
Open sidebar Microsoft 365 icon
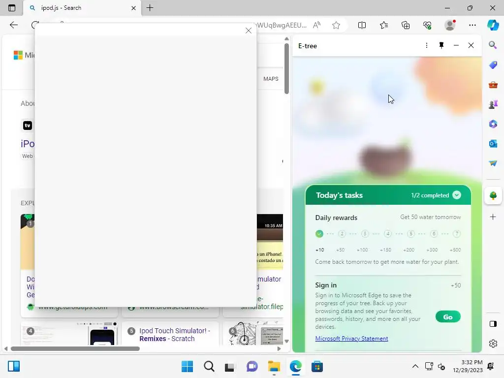coord(493,124)
